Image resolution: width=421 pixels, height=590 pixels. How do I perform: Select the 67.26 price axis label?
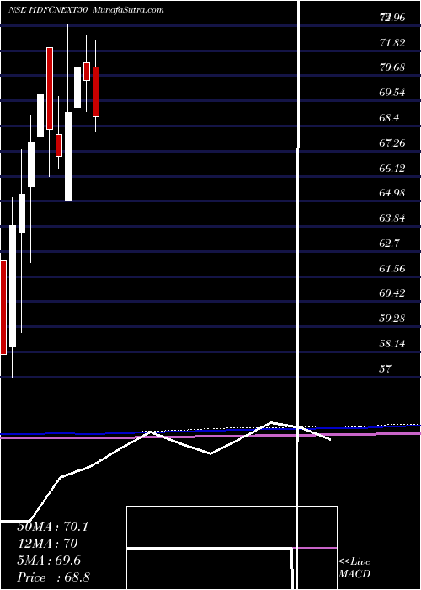(x=392, y=143)
